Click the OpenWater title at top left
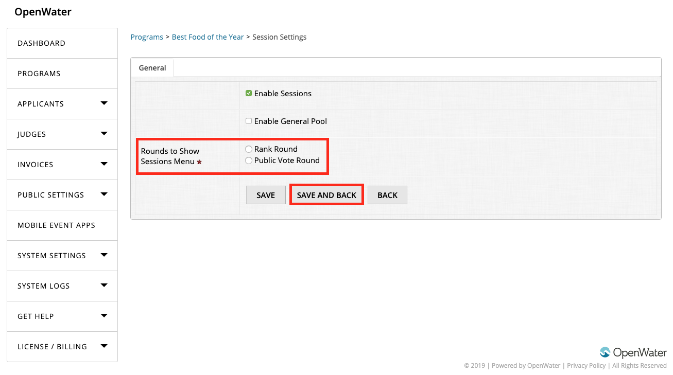Screen dimensions: 673x375 coord(43,12)
